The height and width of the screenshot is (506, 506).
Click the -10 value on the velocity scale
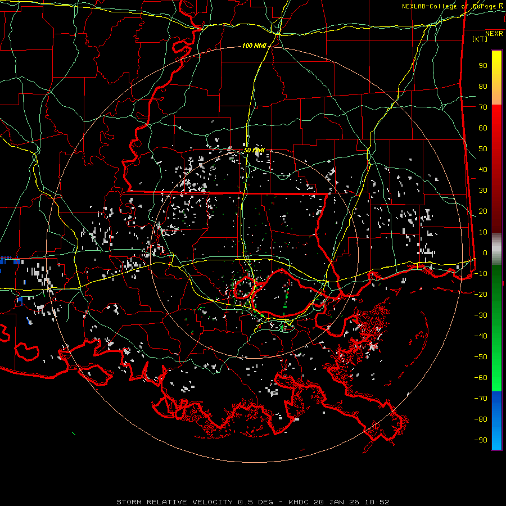pyautogui.click(x=481, y=274)
